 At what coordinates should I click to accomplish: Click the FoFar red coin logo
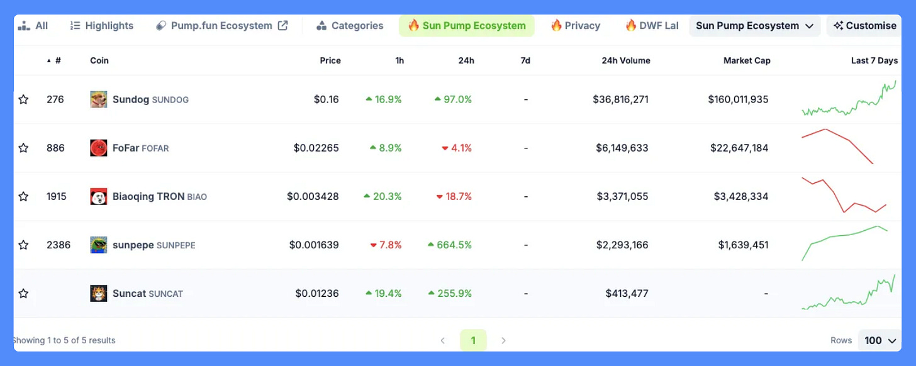point(98,148)
